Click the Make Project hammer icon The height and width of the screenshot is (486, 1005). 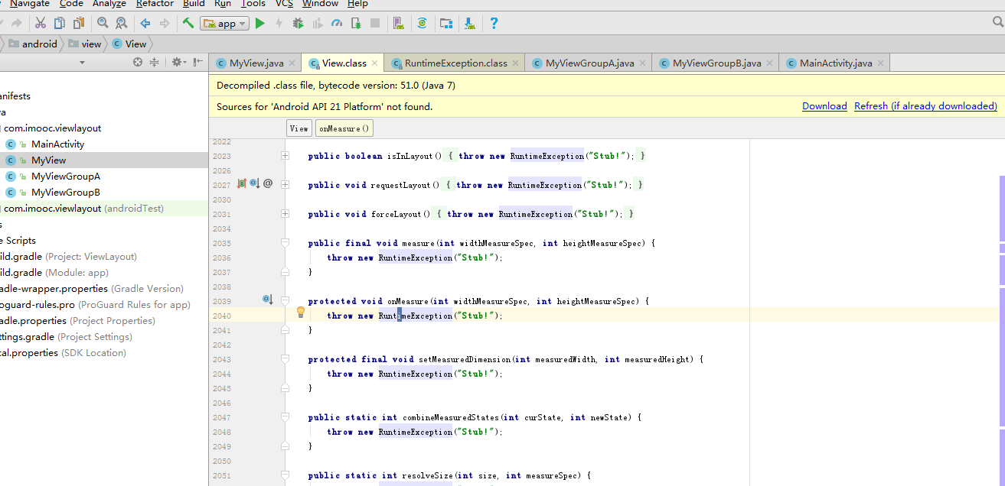188,24
